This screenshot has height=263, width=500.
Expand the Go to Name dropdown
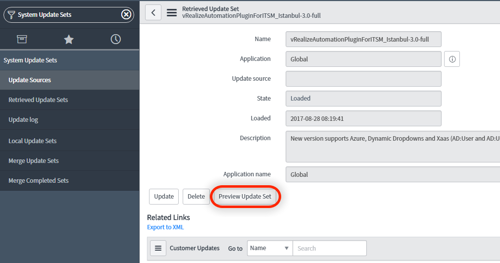click(x=270, y=248)
